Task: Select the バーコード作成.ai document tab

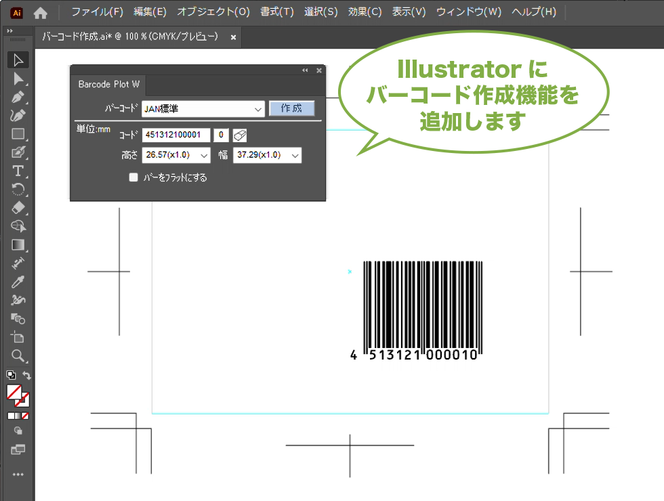Action: coord(129,37)
